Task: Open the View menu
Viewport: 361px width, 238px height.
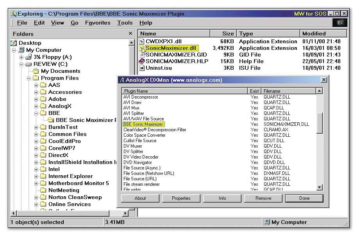Action: (57, 23)
